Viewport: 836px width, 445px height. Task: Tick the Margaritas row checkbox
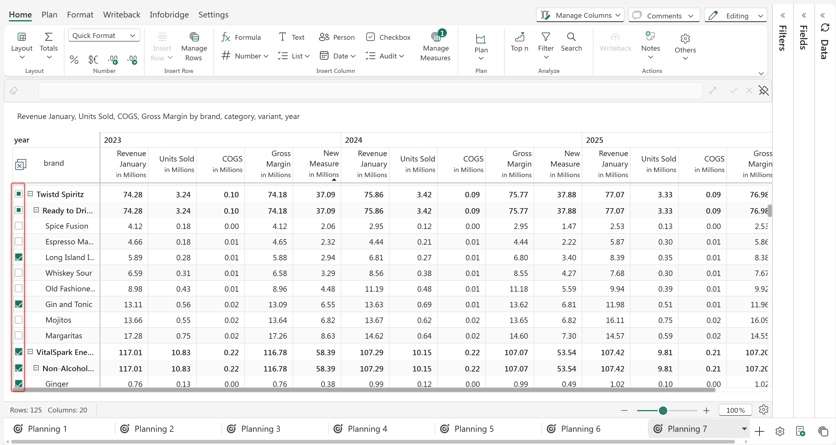click(x=19, y=335)
